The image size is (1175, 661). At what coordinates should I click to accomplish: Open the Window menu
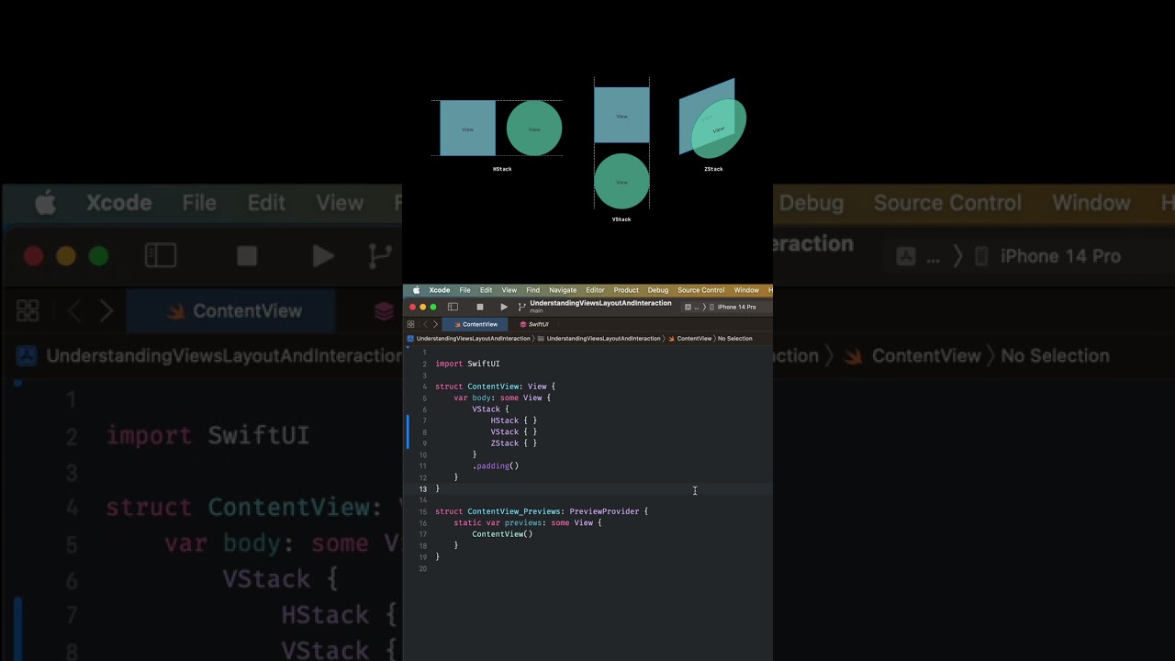[746, 290]
